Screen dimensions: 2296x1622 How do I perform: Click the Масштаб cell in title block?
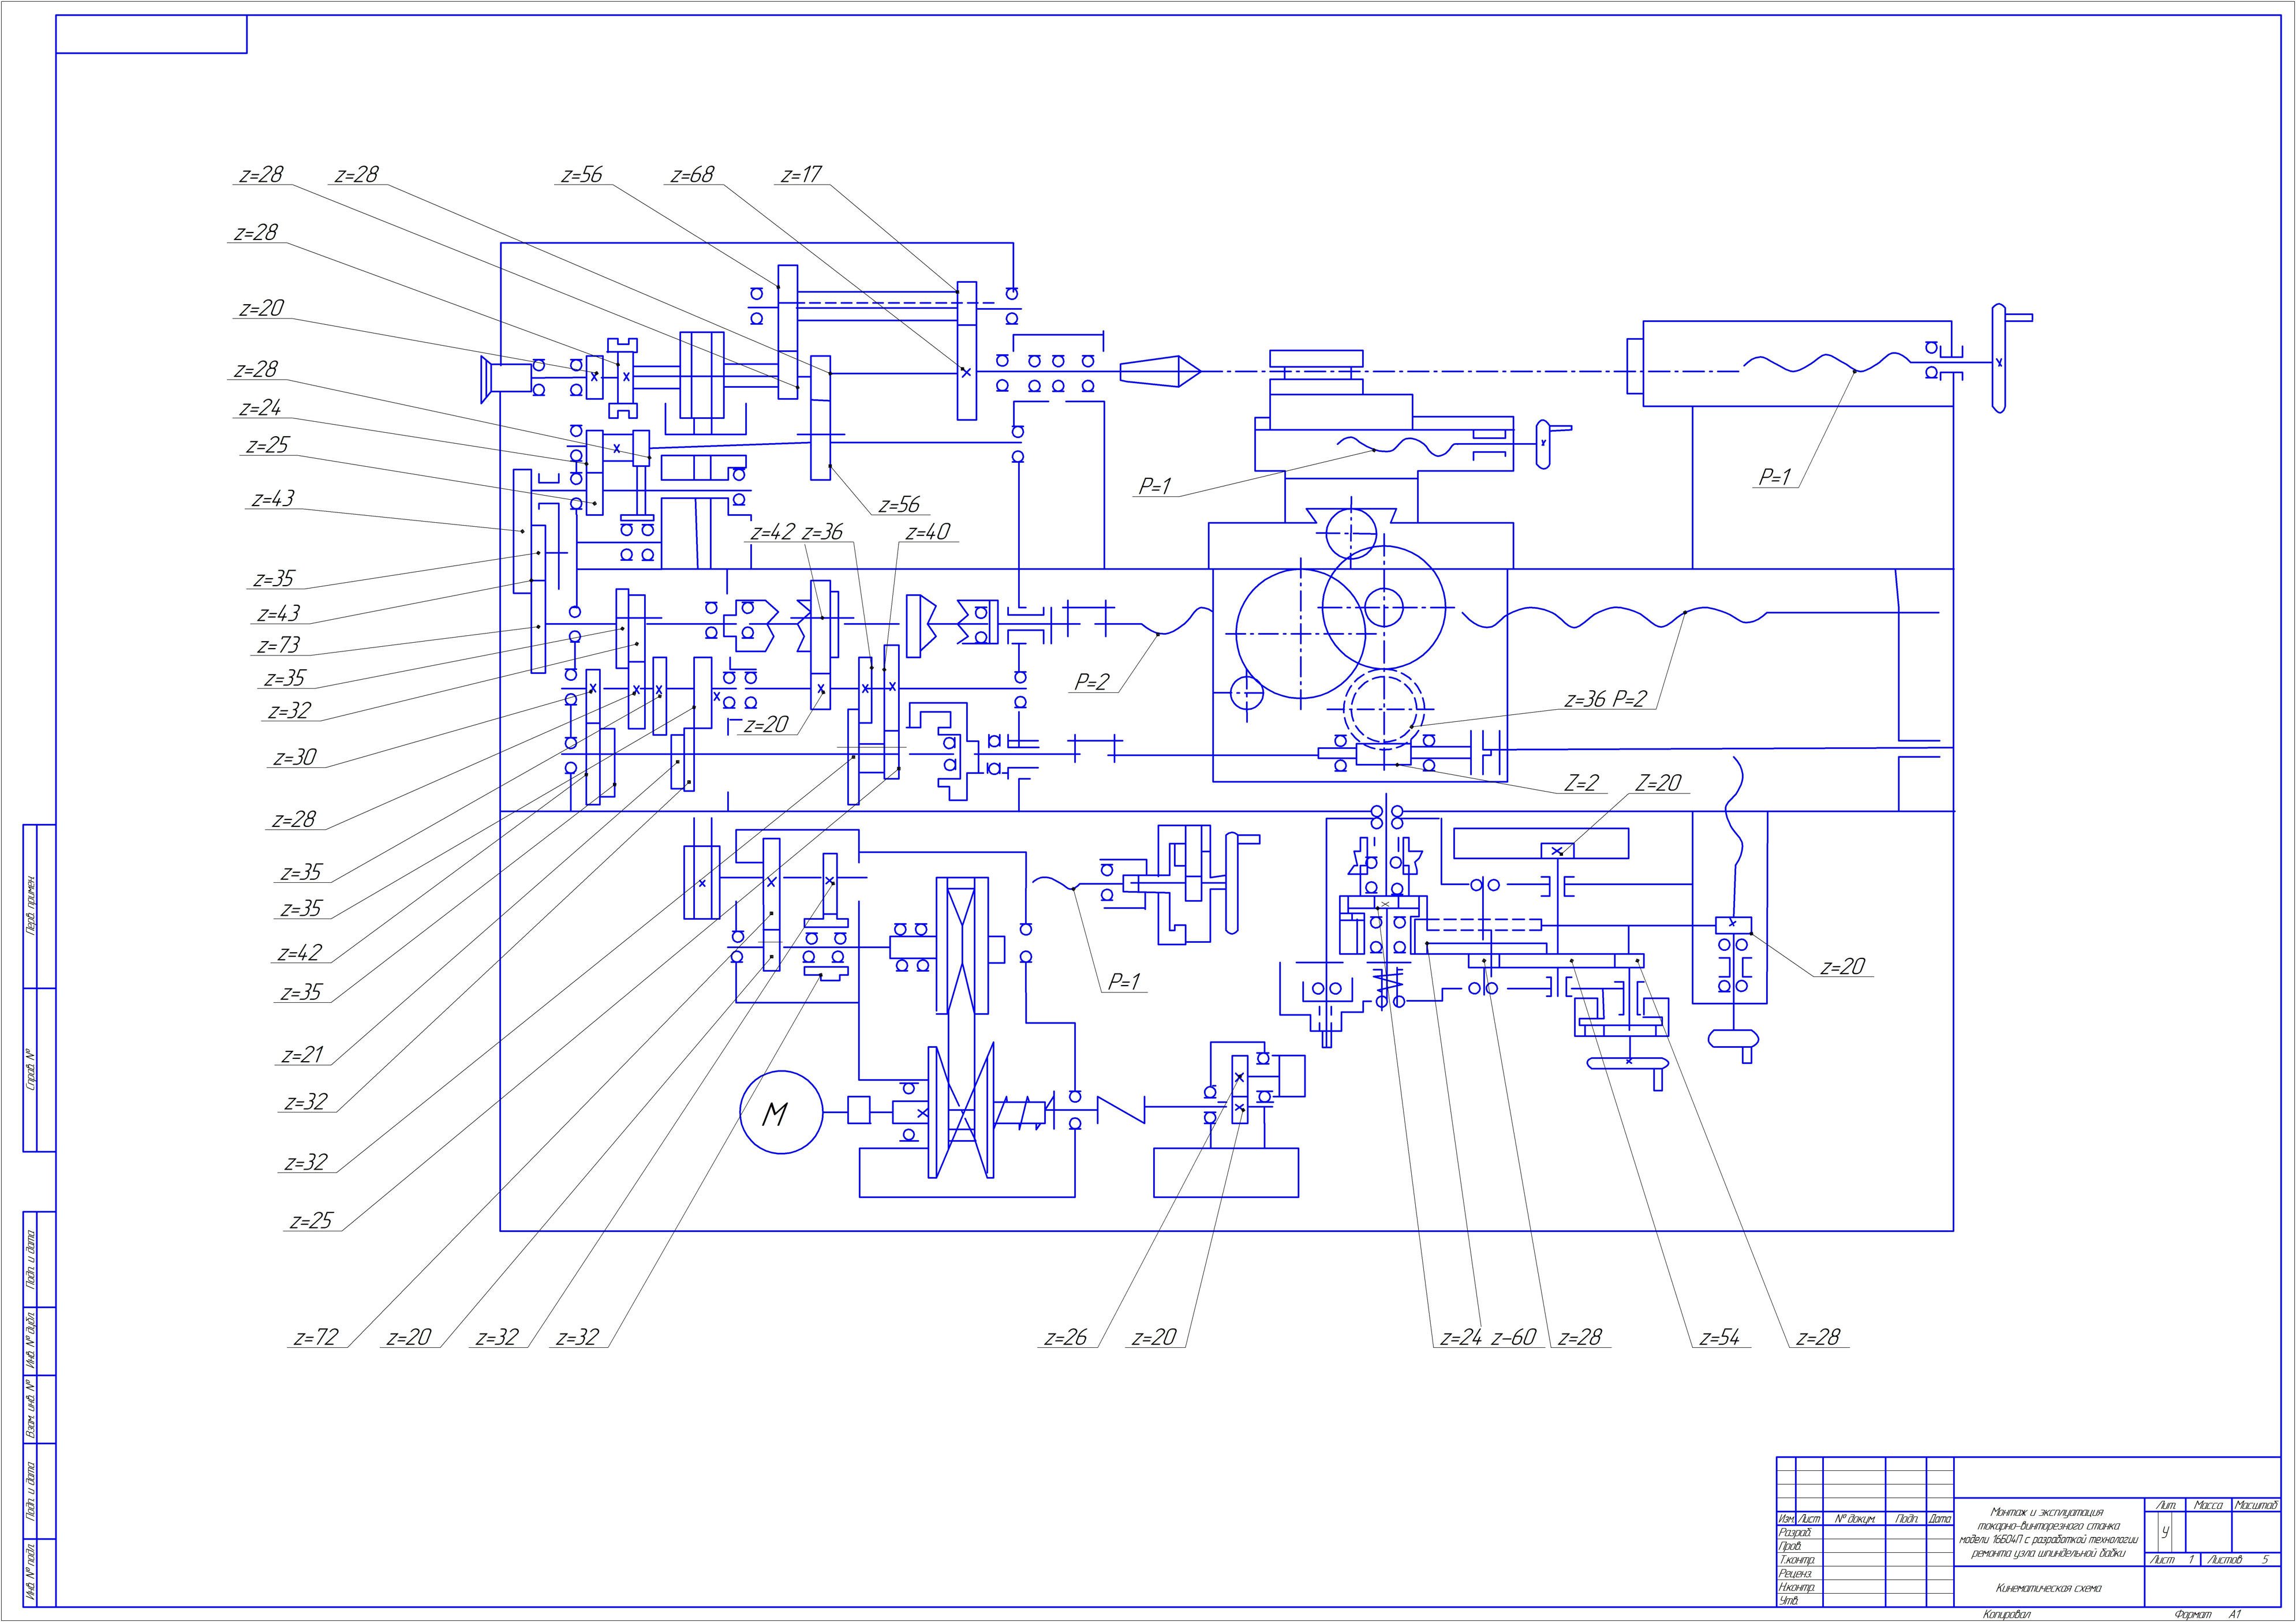point(2256,1506)
